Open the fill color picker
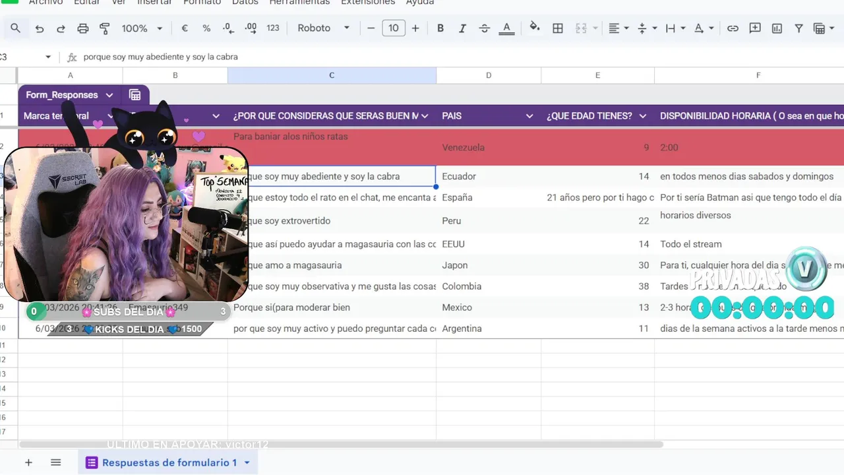The width and height of the screenshot is (844, 475). tap(535, 28)
